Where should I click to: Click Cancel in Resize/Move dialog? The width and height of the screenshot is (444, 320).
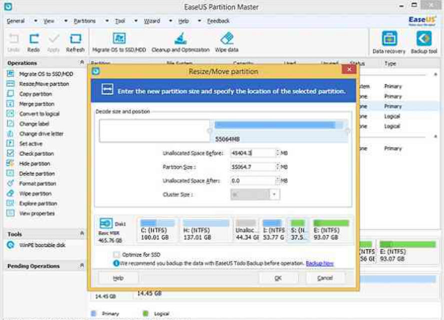pos(325,278)
